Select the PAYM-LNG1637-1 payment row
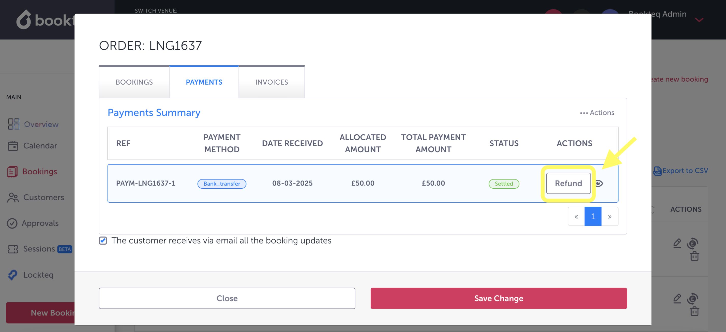The width and height of the screenshot is (726, 332). coord(146,183)
